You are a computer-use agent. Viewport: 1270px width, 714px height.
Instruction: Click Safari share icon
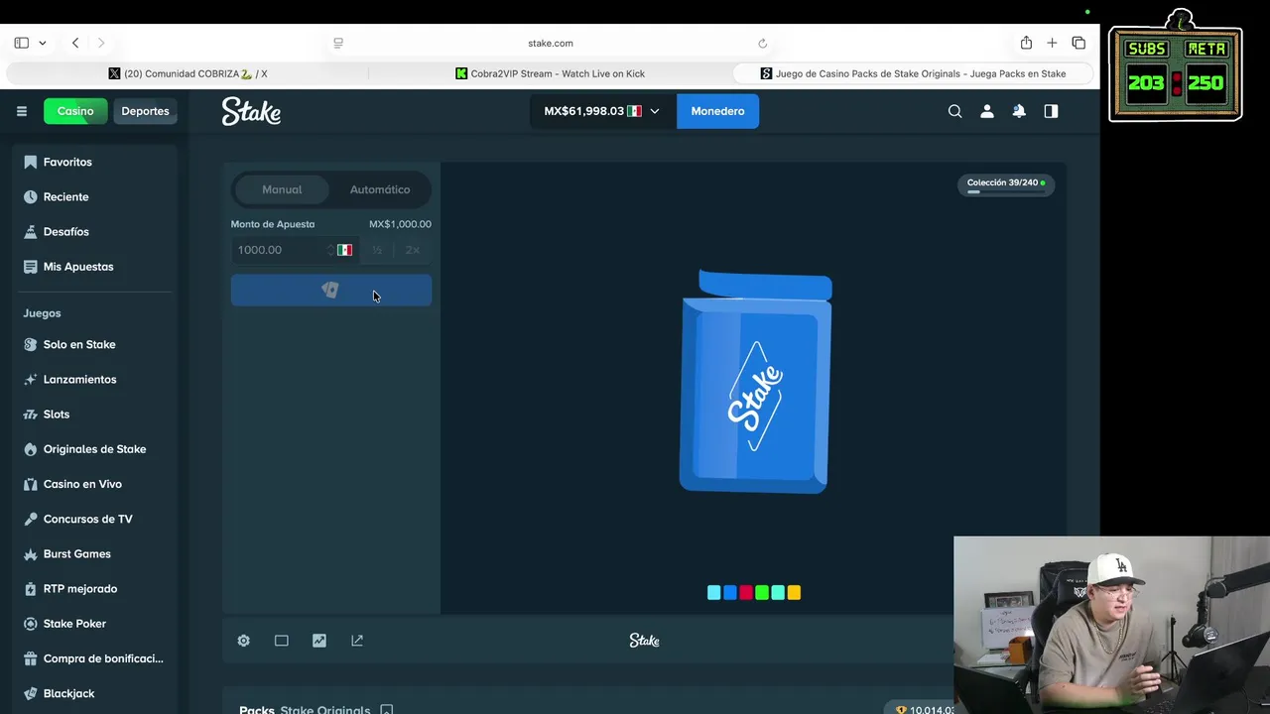click(x=1026, y=43)
